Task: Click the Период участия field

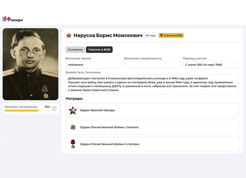Action: click(211, 65)
